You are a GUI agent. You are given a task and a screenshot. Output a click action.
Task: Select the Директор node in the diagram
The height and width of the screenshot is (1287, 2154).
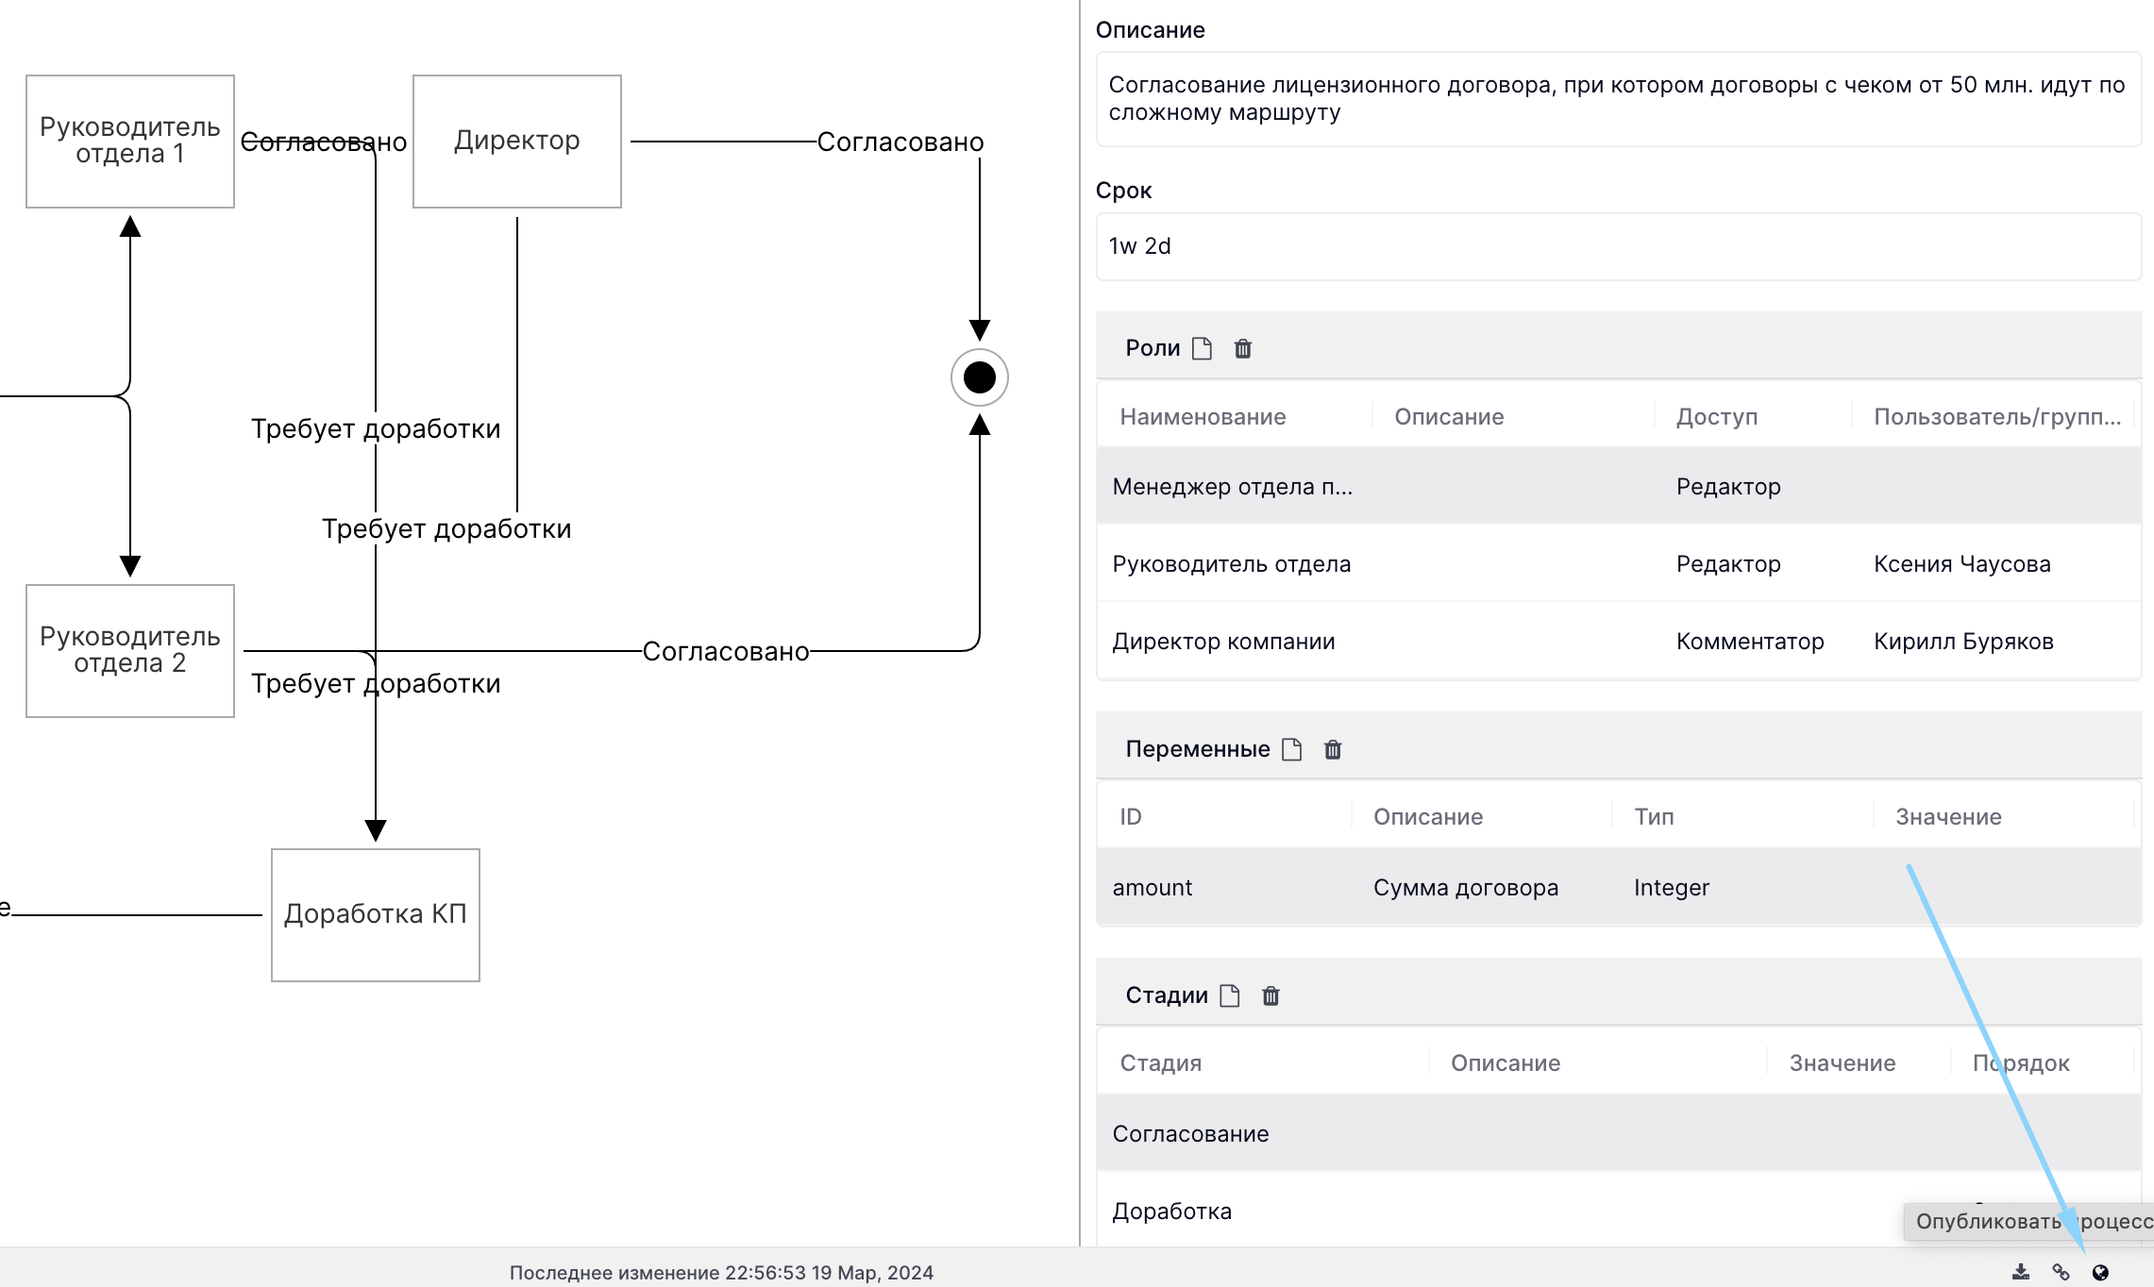coord(517,142)
